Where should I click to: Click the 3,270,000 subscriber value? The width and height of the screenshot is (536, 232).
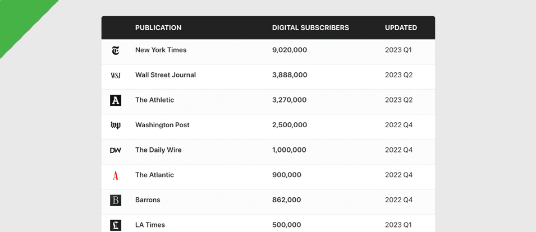(289, 100)
